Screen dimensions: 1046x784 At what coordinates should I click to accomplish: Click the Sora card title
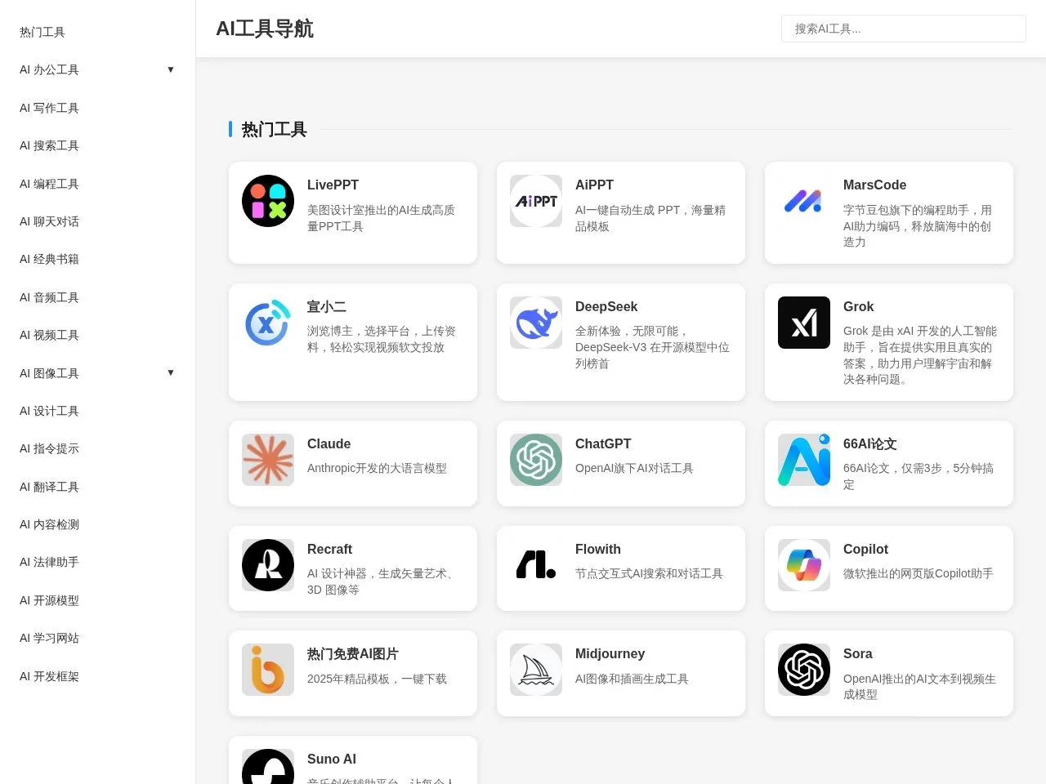click(857, 654)
